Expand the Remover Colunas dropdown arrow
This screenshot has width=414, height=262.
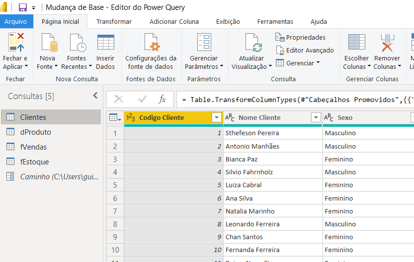click(x=400, y=66)
